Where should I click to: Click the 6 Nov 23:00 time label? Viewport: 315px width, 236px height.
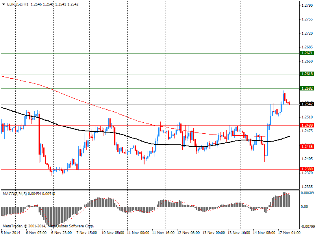point(61,233)
